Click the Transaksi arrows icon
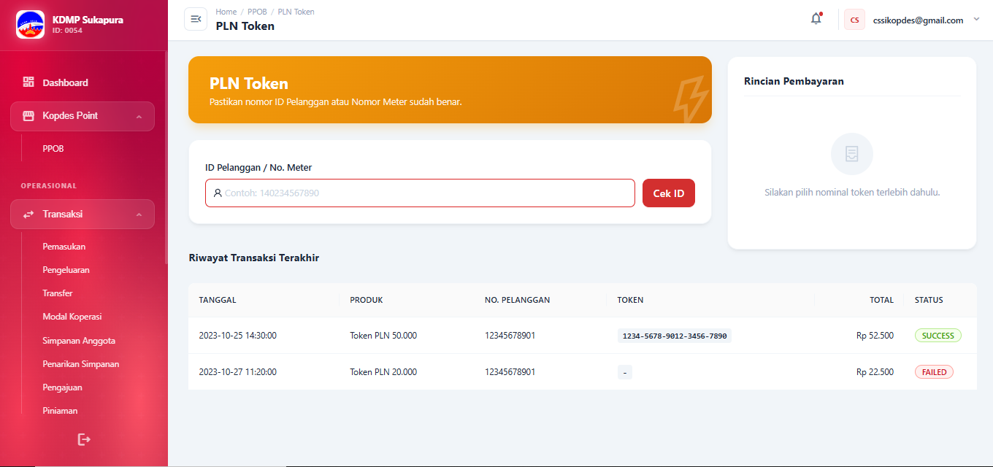993x467 pixels. tap(28, 215)
